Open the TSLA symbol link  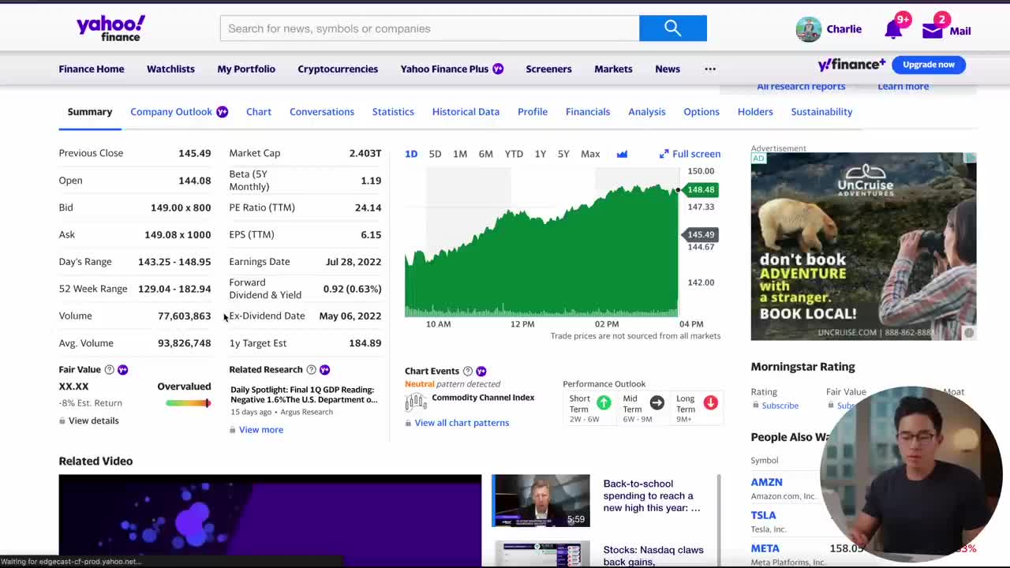click(764, 515)
